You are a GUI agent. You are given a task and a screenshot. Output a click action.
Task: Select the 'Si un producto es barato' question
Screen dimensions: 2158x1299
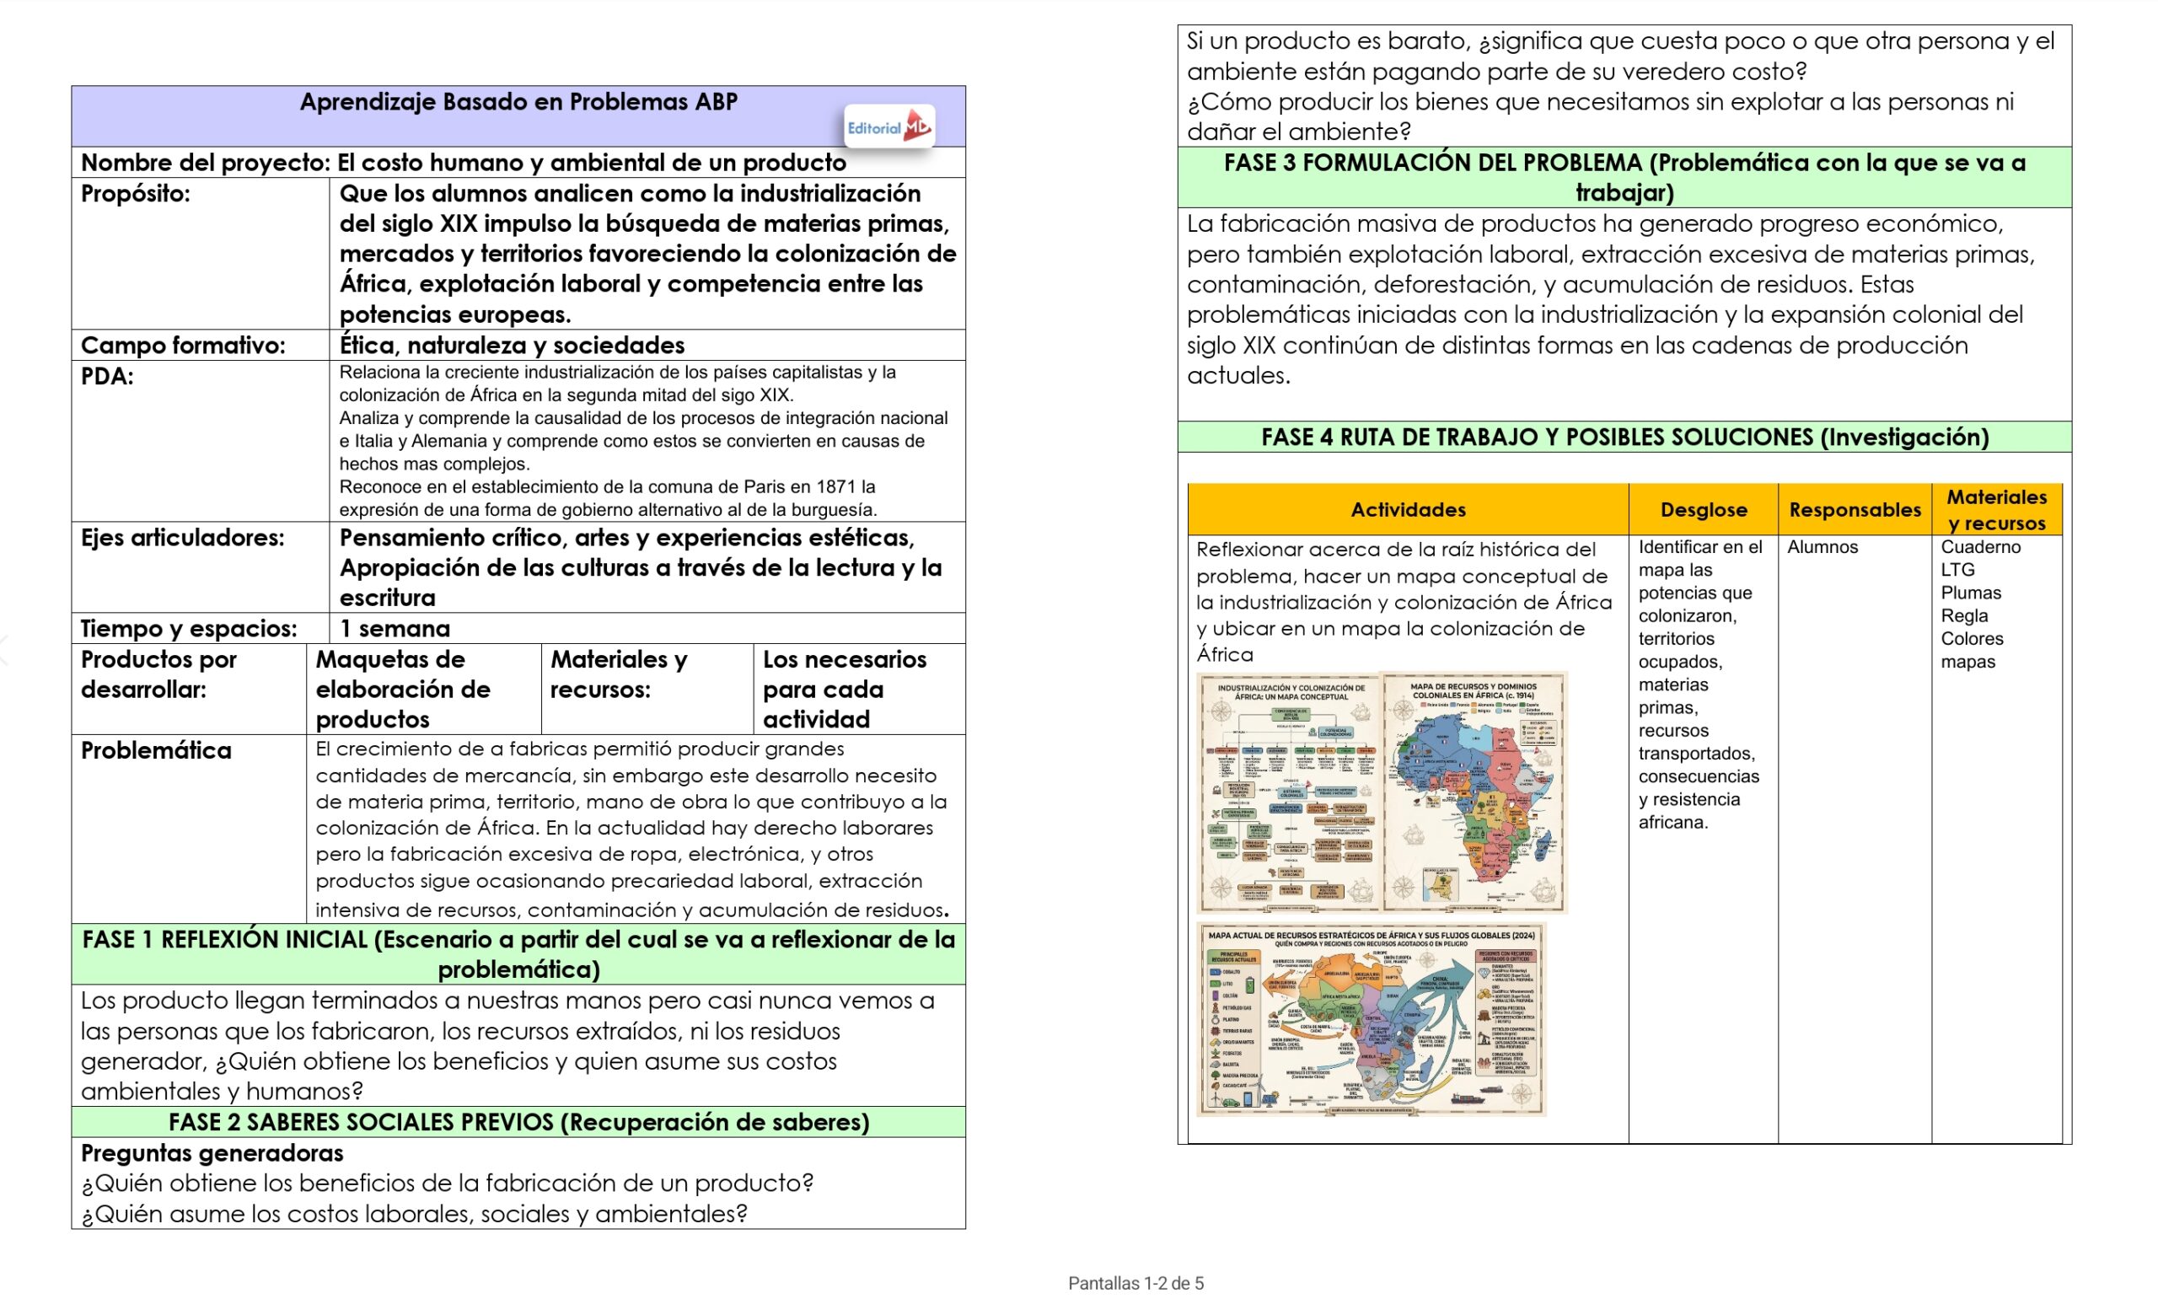point(1620,56)
